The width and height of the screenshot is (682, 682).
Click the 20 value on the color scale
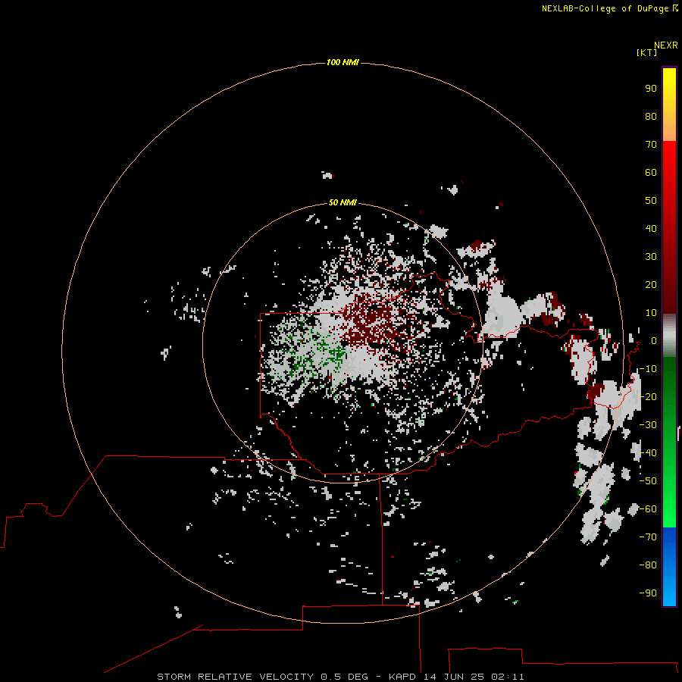[651, 285]
